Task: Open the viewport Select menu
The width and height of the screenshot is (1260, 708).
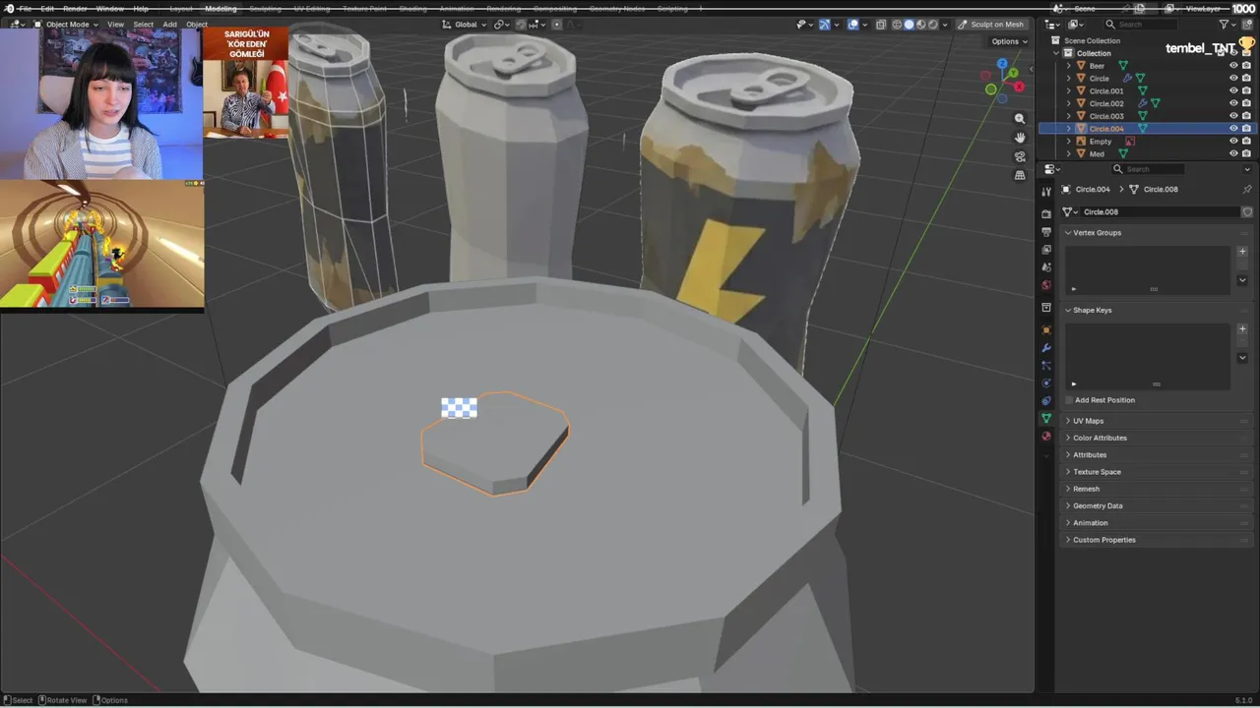Action: pos(144,25)
